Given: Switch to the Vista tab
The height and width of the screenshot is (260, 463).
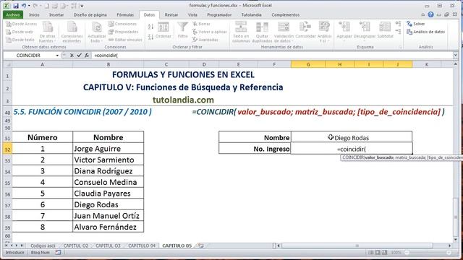Looking at the screenshot, I should coord(192,14).
